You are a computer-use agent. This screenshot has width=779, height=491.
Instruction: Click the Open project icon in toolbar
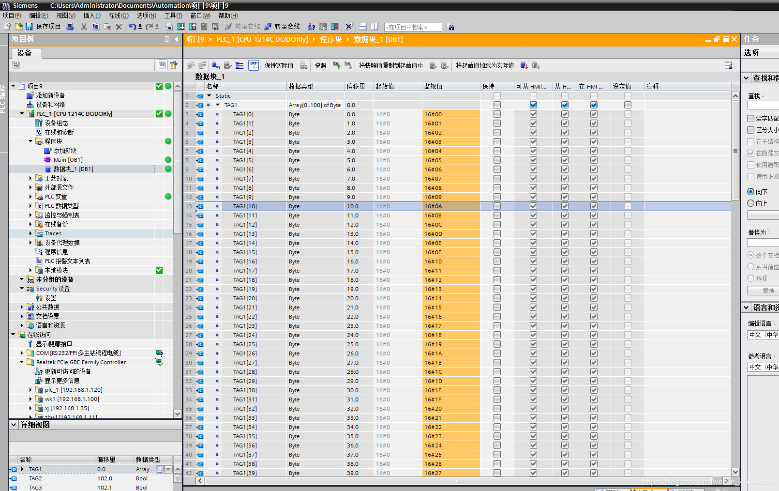[18, 27]
